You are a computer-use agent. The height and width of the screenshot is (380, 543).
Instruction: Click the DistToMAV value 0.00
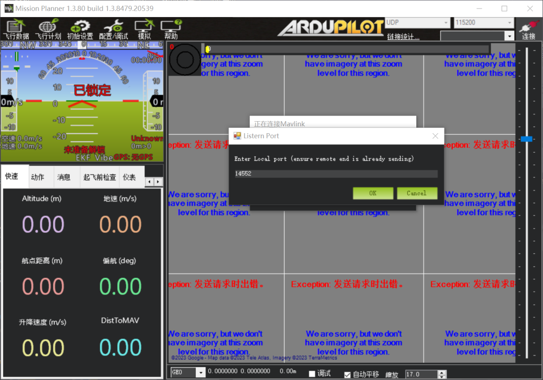121,347
